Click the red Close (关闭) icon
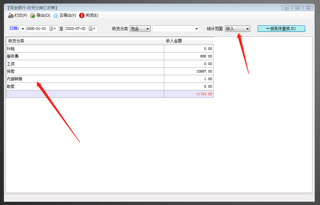The image size is (320, 205). 82,15
